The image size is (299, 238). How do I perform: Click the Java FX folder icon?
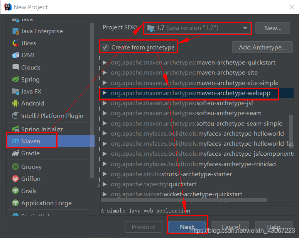(x=15, y=92)
